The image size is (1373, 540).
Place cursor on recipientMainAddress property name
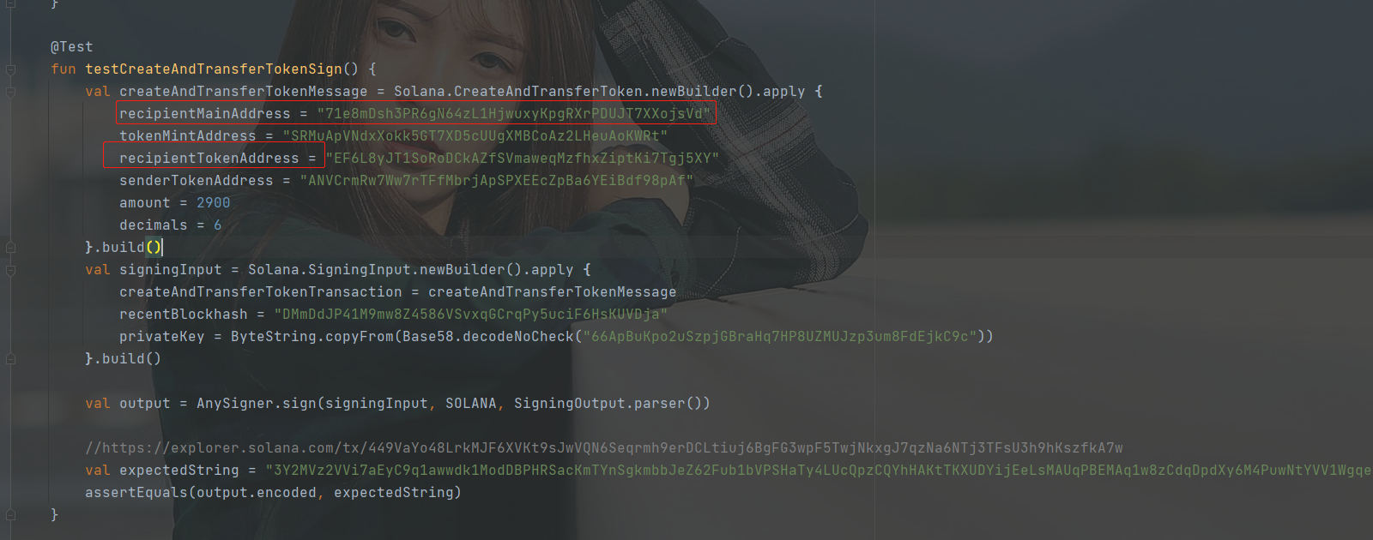click(205, 114)
